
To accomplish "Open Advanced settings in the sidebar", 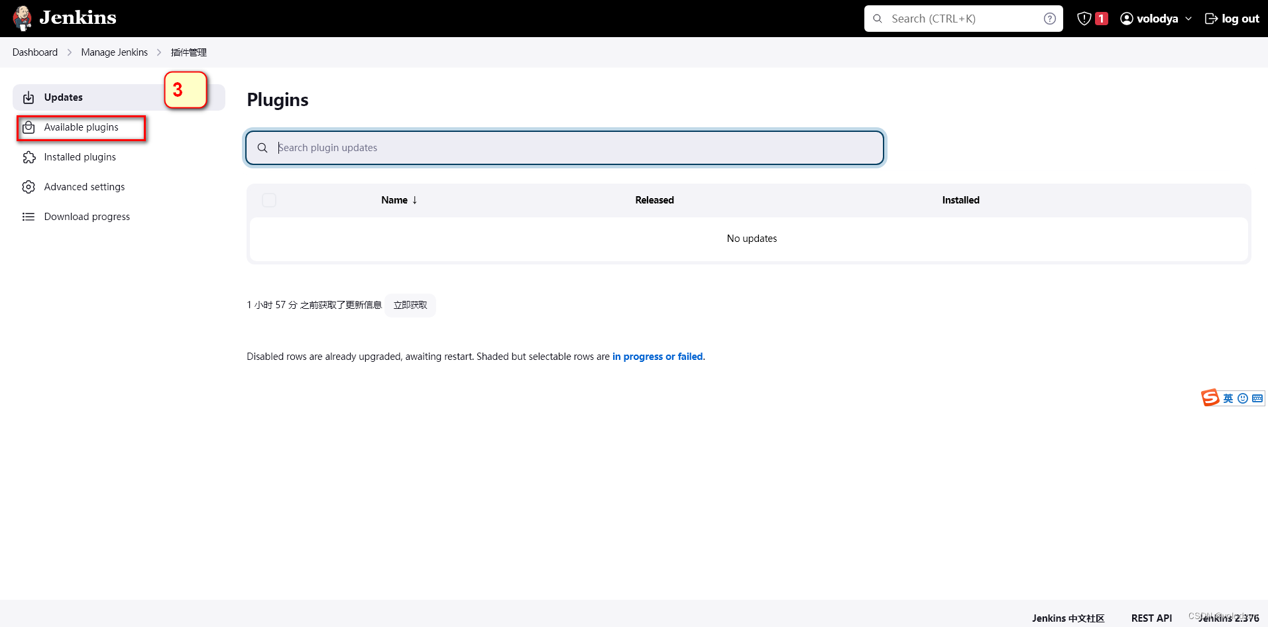I will [x=85, y=187].
